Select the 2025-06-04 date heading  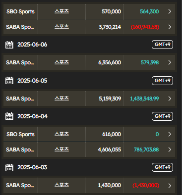tap(33, 116)
